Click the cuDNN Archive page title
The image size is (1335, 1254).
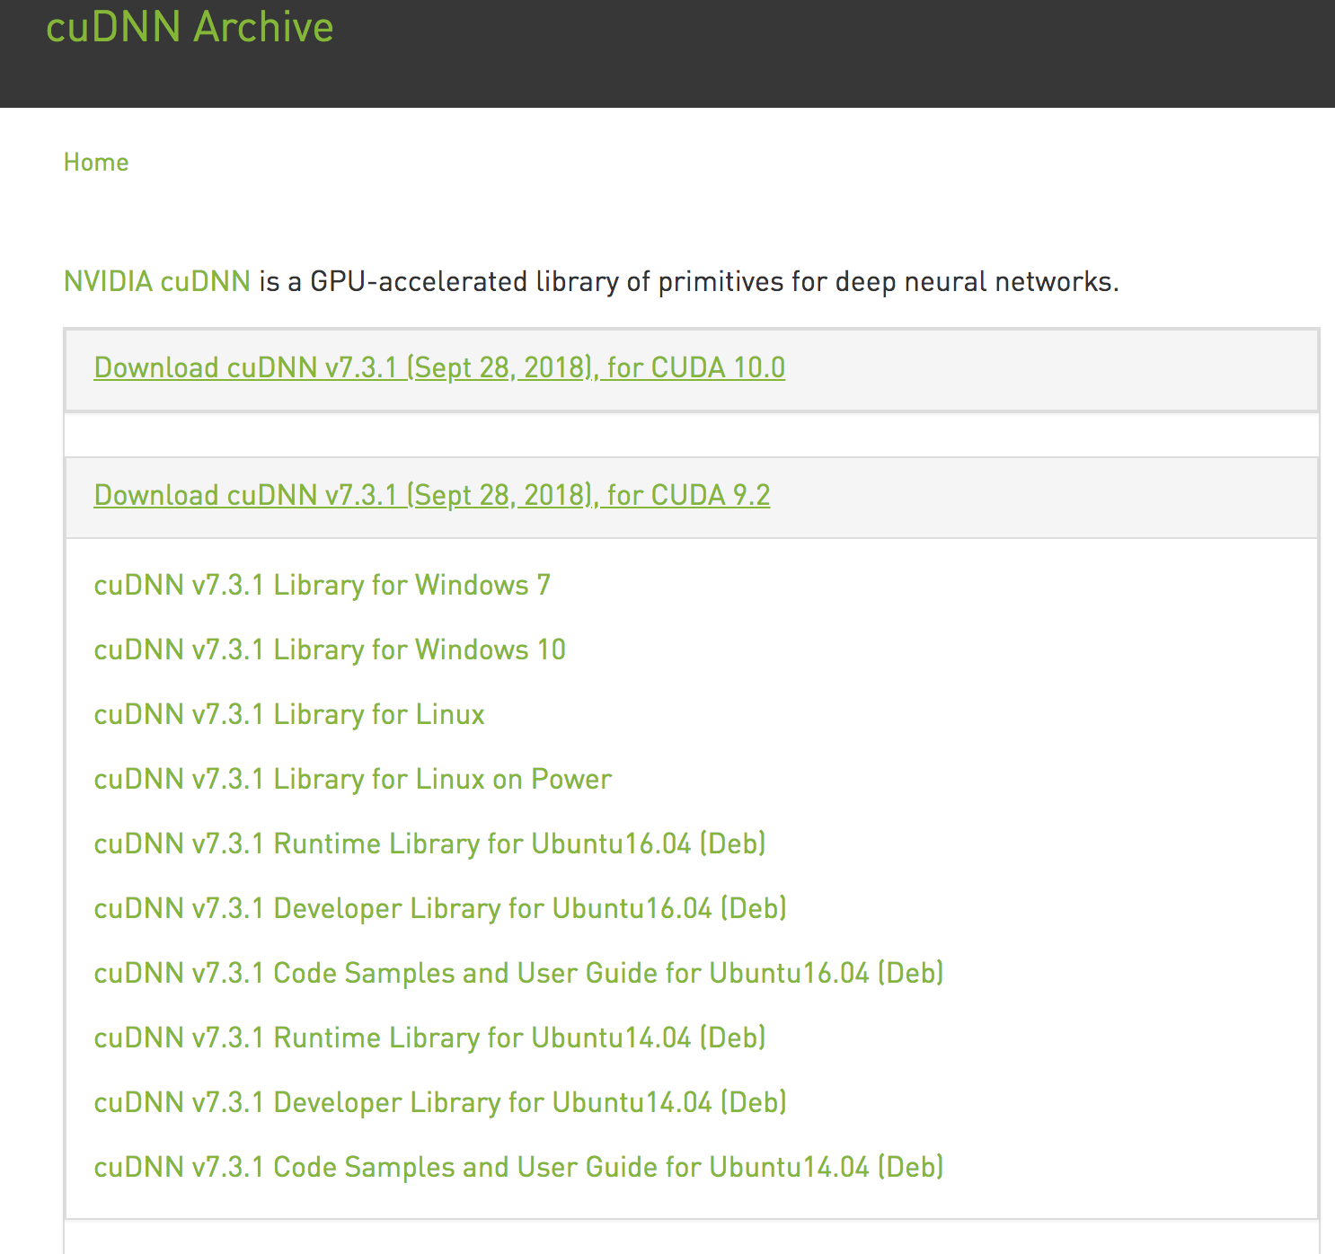tap(190, 27)
